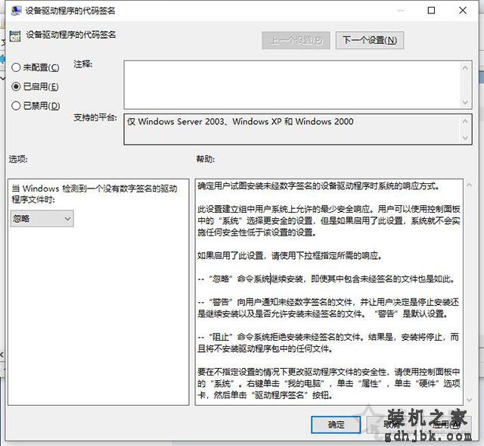Click help line 如果启用了此设置
The width and height of the screenshot is (484, 446).
point(290,256)
